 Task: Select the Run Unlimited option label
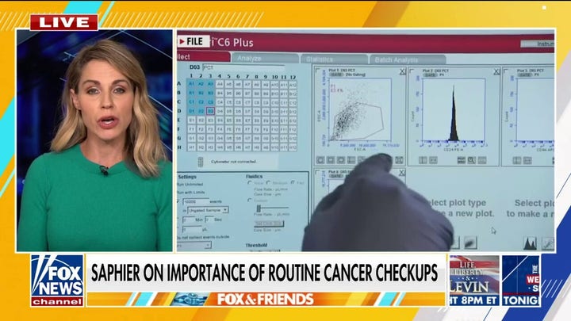click(190, 184)
